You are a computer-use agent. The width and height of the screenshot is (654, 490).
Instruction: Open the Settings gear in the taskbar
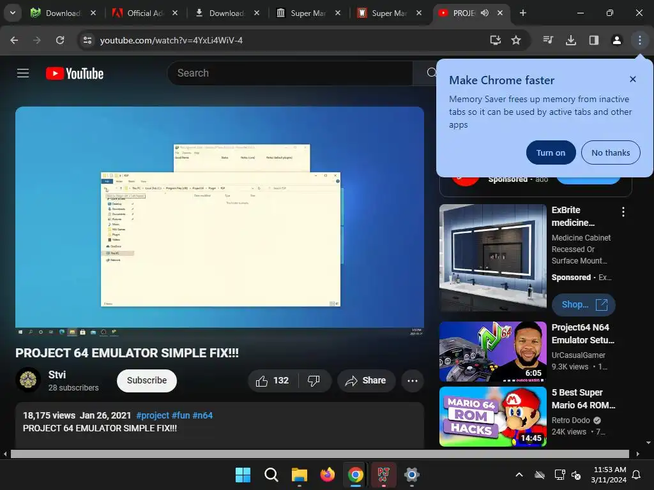(412, 475)
